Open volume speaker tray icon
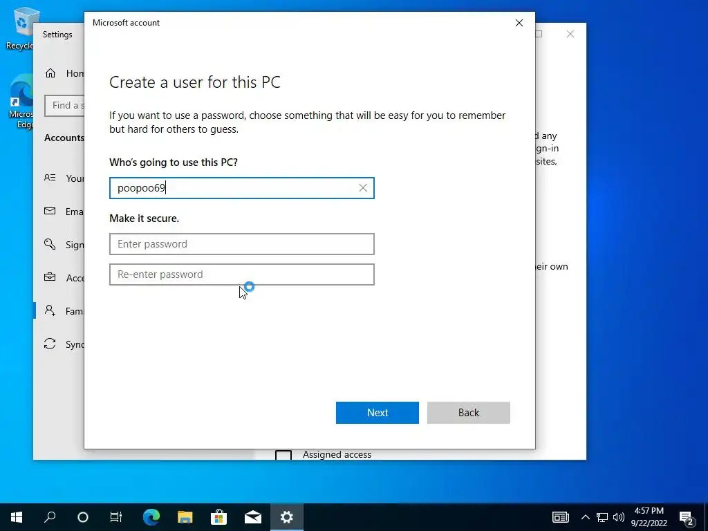708x531 pixels. tap(619, 517)
